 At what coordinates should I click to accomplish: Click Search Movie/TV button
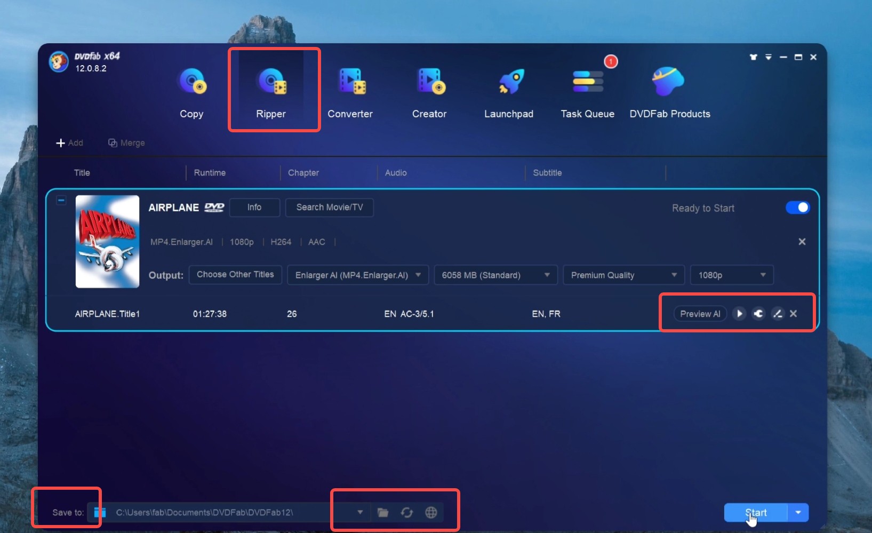[330, 208]
